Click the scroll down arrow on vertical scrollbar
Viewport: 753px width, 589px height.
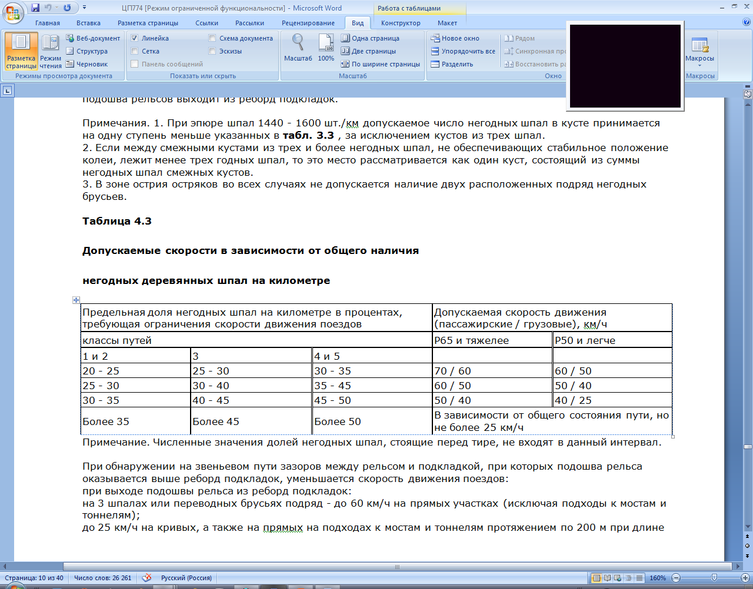748,527
